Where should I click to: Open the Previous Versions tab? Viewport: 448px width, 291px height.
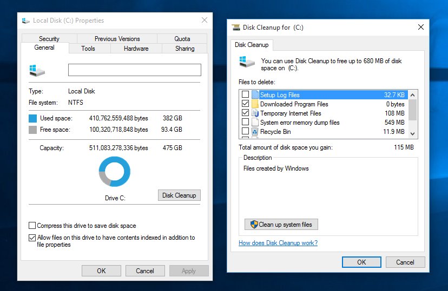(x=117, y=38)
